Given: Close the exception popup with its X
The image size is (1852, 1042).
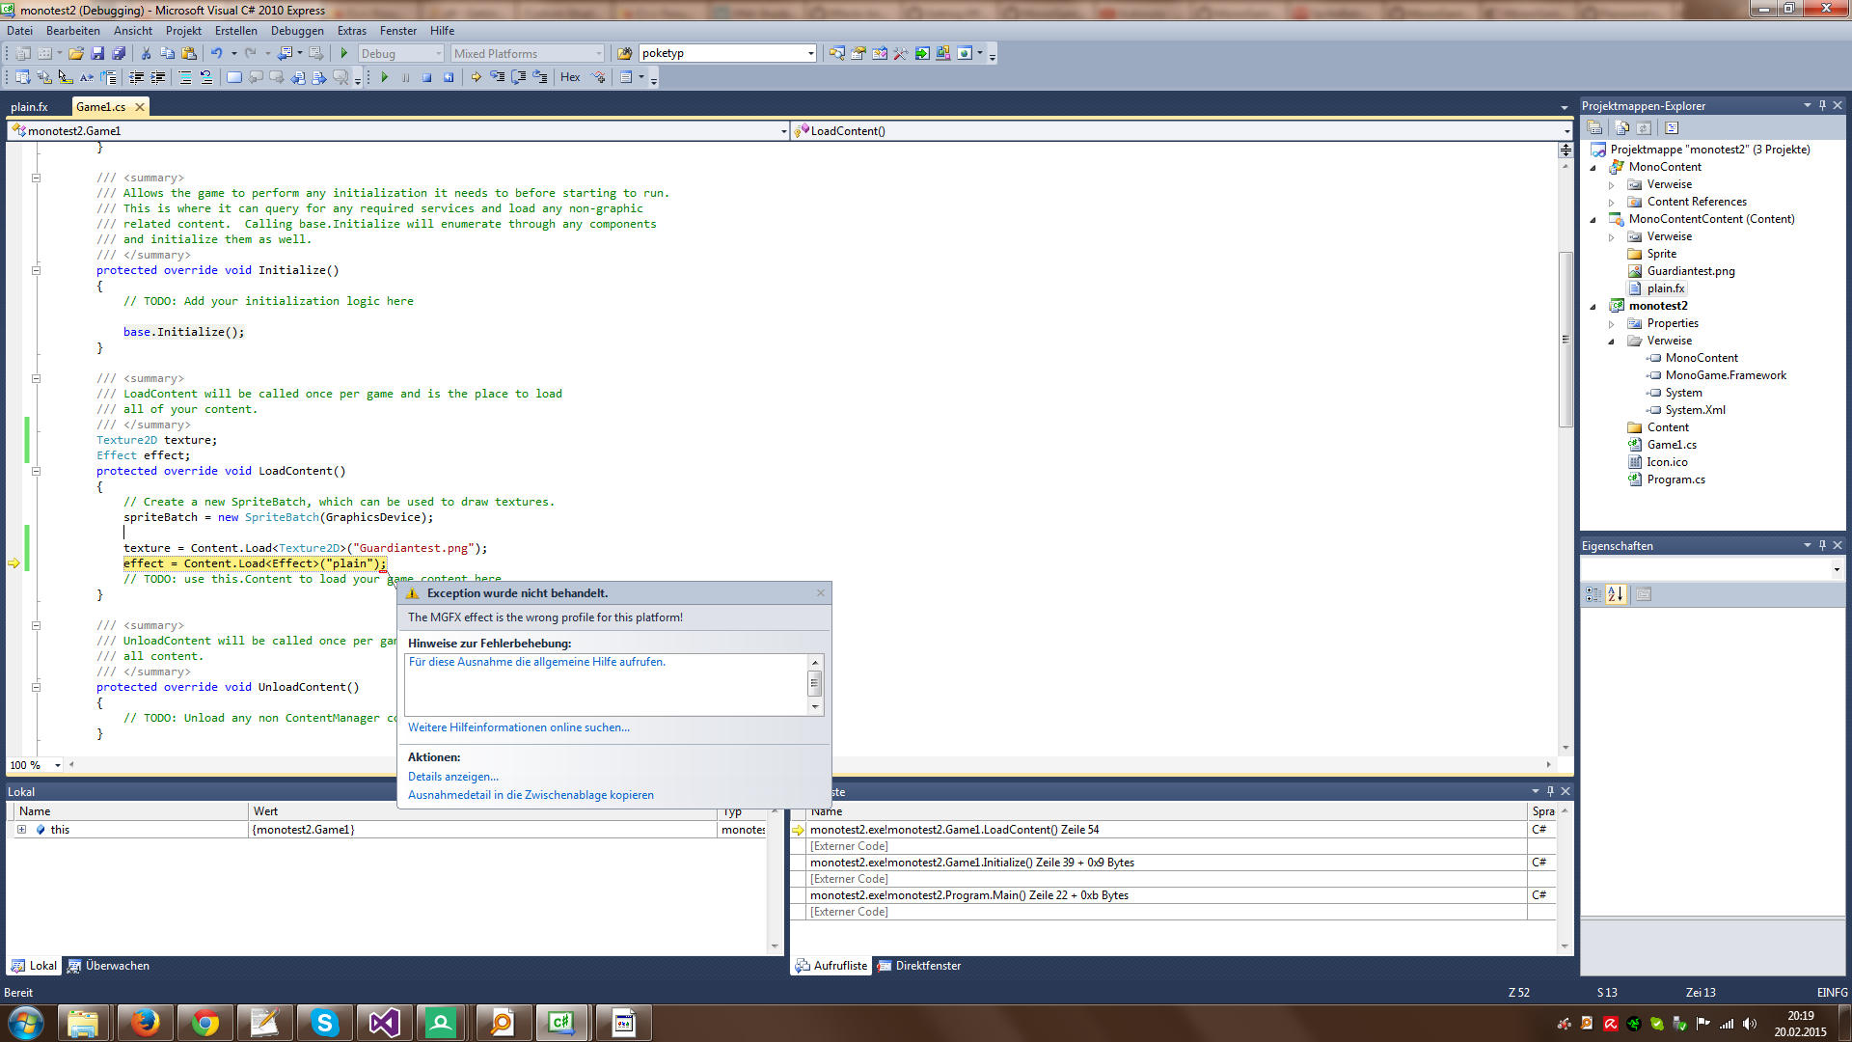Looking at the screenshot, I should click(x=821, y=593).
